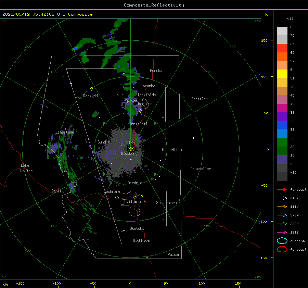This screenshot has width=308, height=288.
Task: Click the cyan current ellipse icon
Action: point(282,241)
